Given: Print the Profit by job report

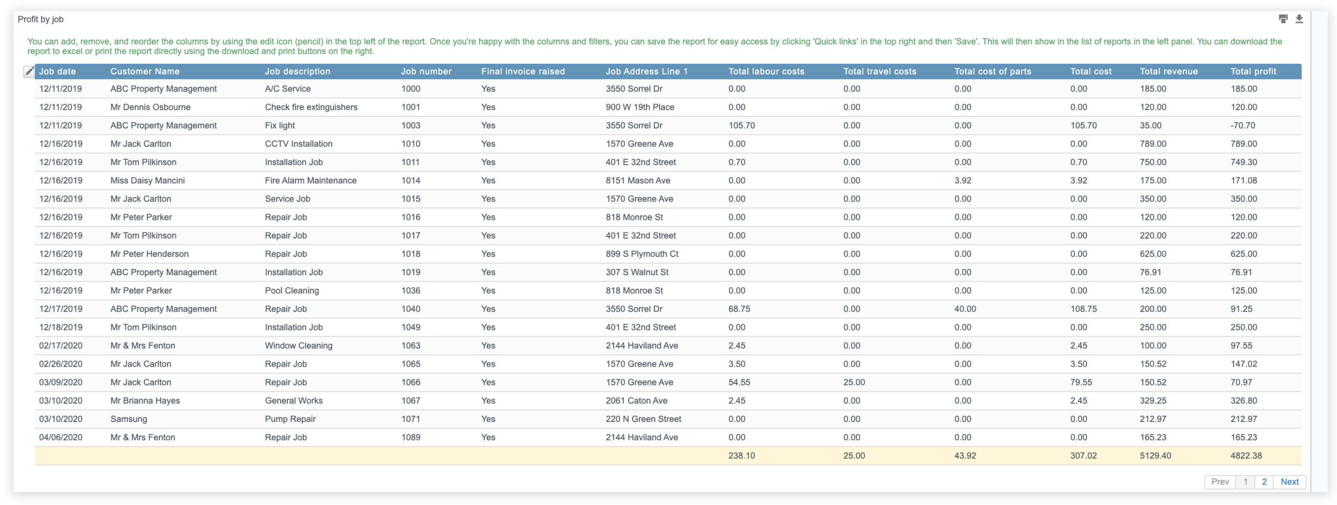Looking at the screenshot, I should [x=1283, y=19].
